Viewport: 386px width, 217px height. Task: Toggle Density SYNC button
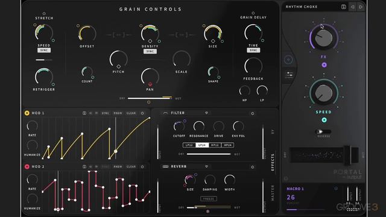pyautogui.click(x=150, y=51)
